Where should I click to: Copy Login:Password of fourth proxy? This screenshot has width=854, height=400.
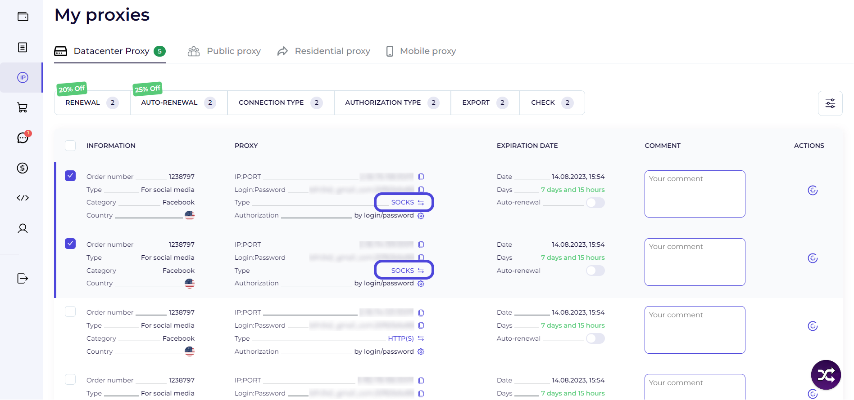[421, 394]
